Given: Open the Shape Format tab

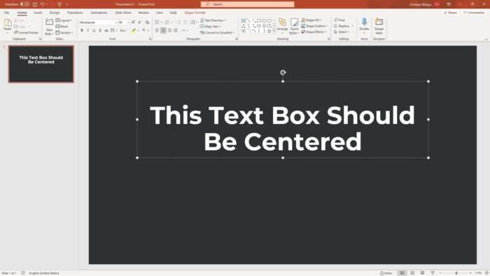Looking at the screenshot, I should coord(195,13).
